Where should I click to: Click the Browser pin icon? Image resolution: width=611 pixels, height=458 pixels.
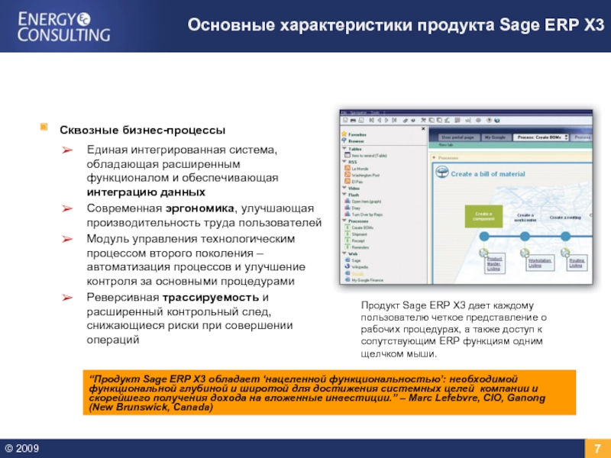[344, 140]
